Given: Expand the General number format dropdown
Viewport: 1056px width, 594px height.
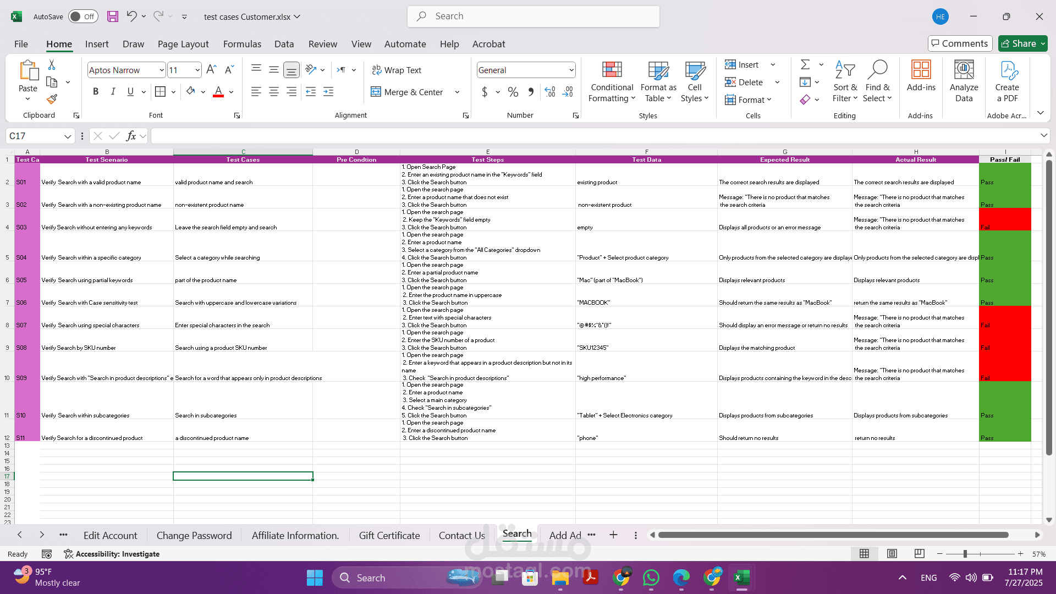Looking at the screenshot, I should [571, 70].
